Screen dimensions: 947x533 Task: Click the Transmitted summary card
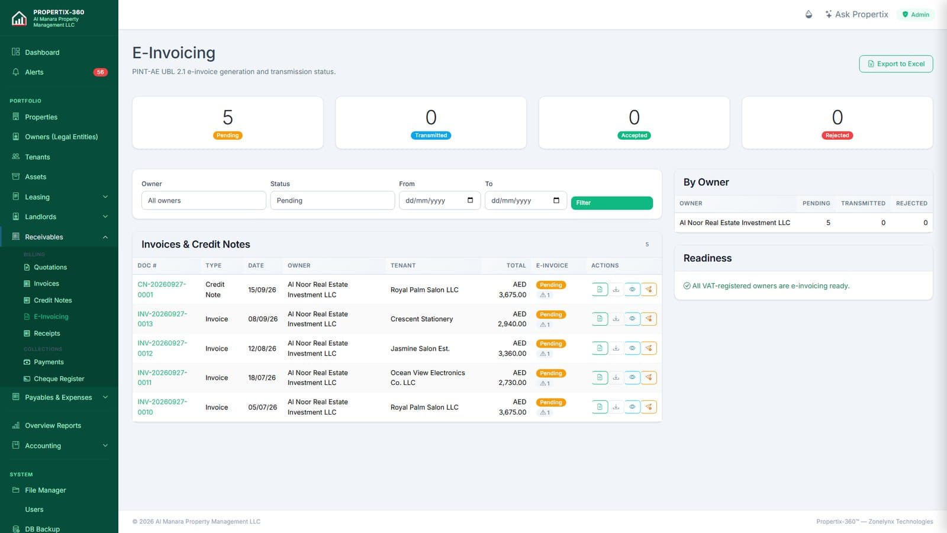431,123
